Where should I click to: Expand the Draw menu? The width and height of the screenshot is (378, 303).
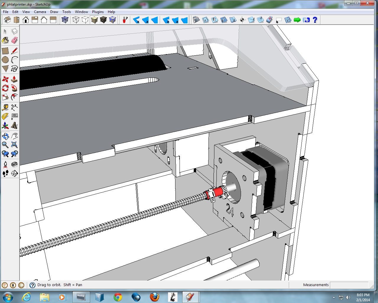click(54, 12)
